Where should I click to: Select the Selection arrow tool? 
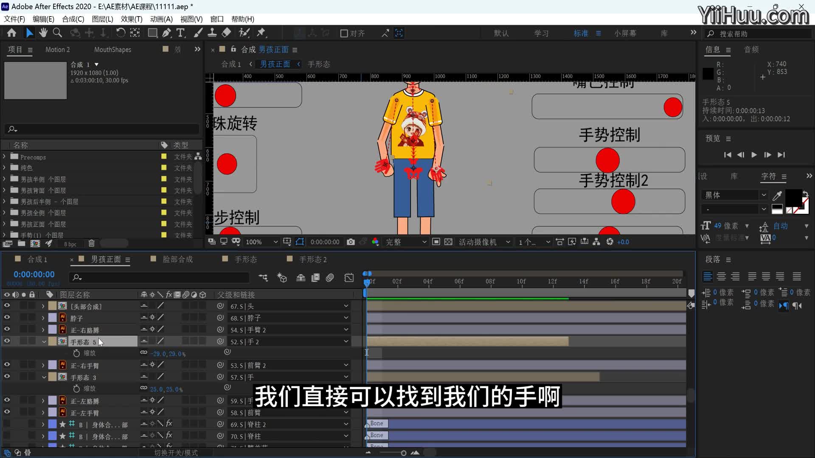click(29, 33)
